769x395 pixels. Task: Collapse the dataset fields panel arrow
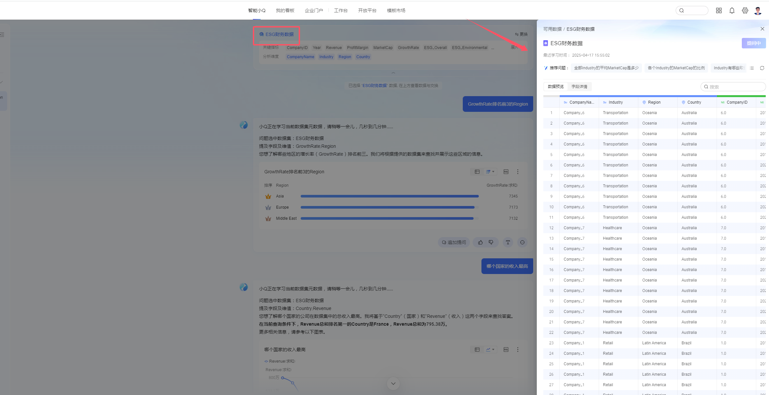coord(393,73)
